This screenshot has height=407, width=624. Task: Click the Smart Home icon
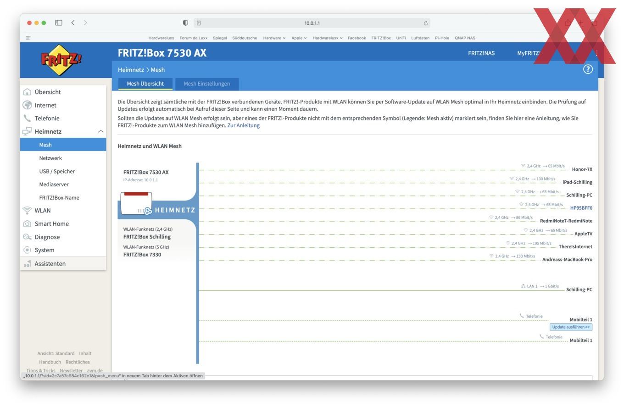point(27,224)
